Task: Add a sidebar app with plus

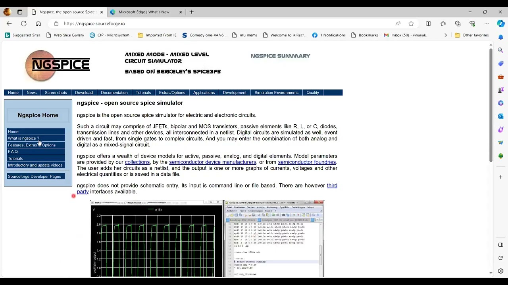Action: point(500,177)
